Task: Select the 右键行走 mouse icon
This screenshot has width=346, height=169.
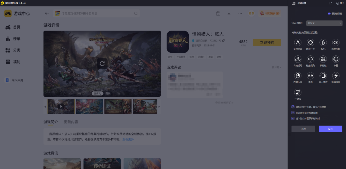Action: coord(298,76)
